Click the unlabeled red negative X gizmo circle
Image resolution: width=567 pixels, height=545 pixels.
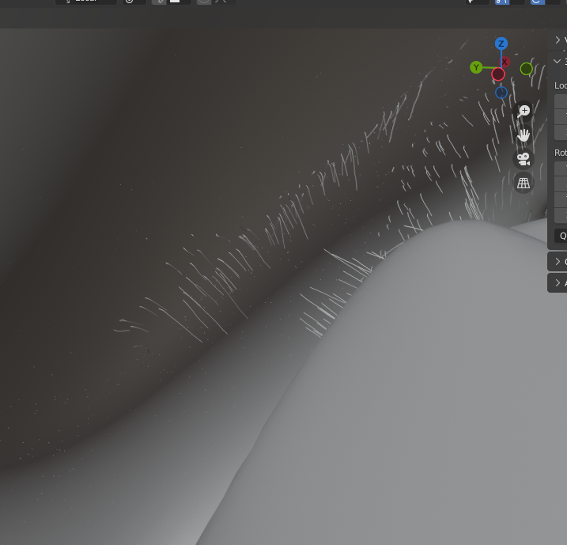point(498,74)
